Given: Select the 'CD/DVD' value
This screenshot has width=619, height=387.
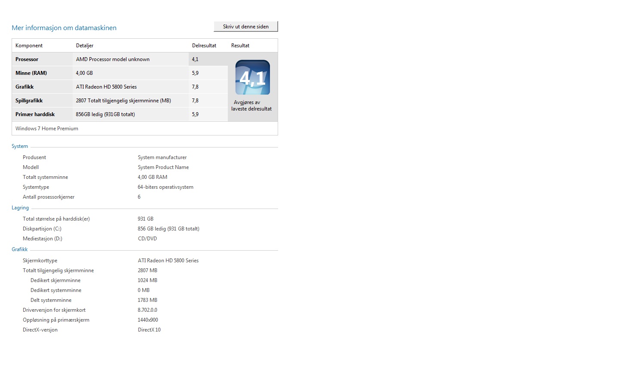Looking at the screenshot, I should 147,239.
